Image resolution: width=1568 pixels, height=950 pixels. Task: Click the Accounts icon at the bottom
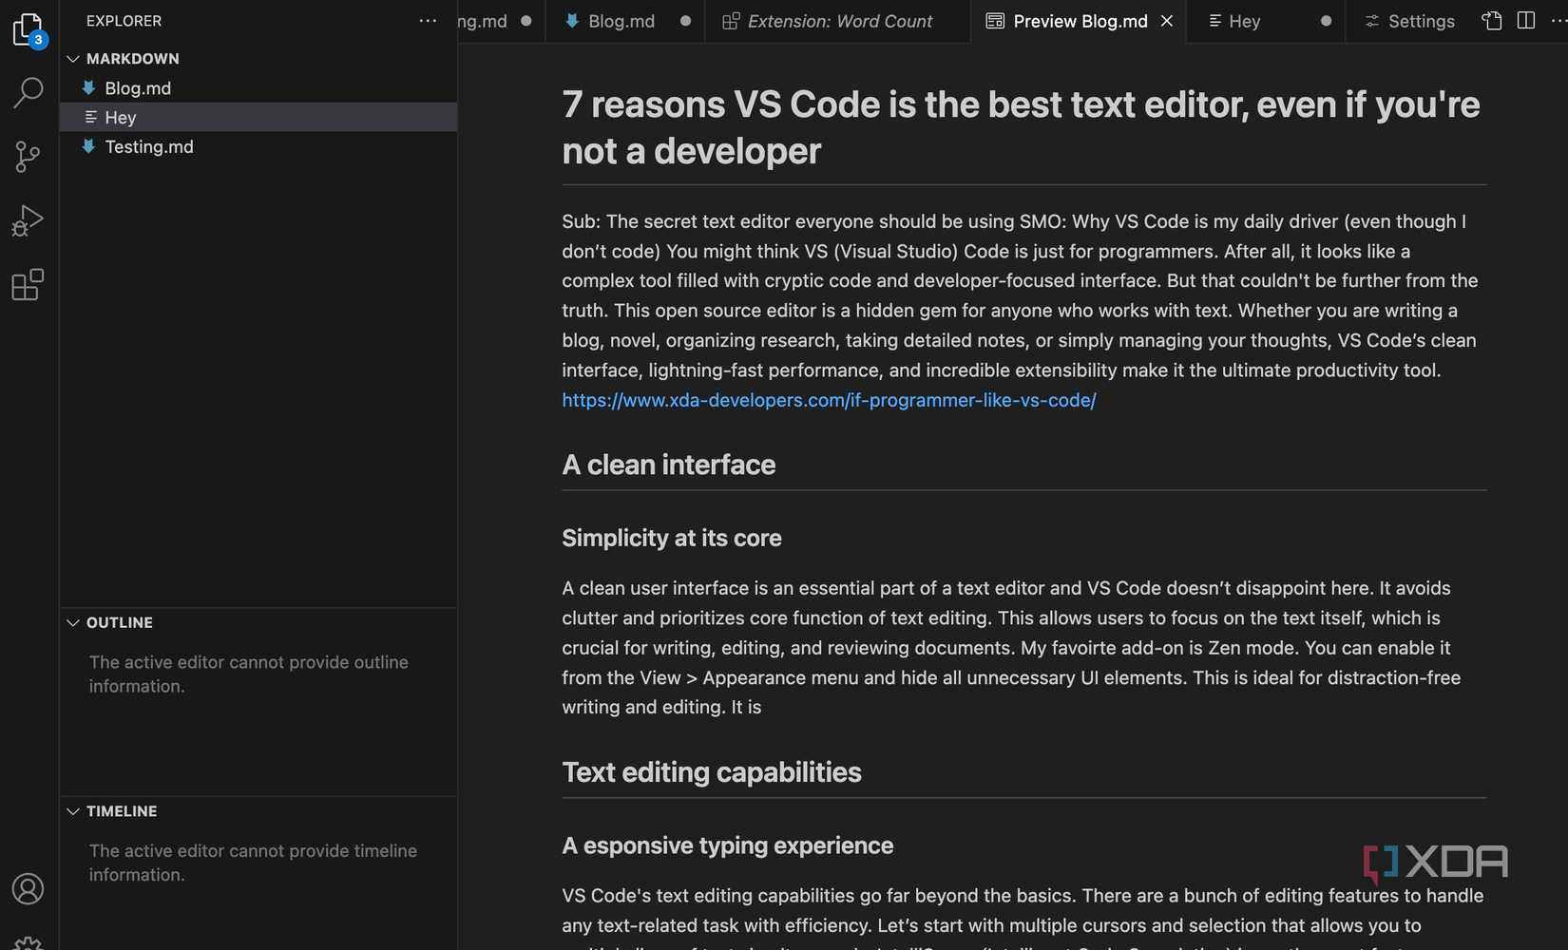pos(28,889)
